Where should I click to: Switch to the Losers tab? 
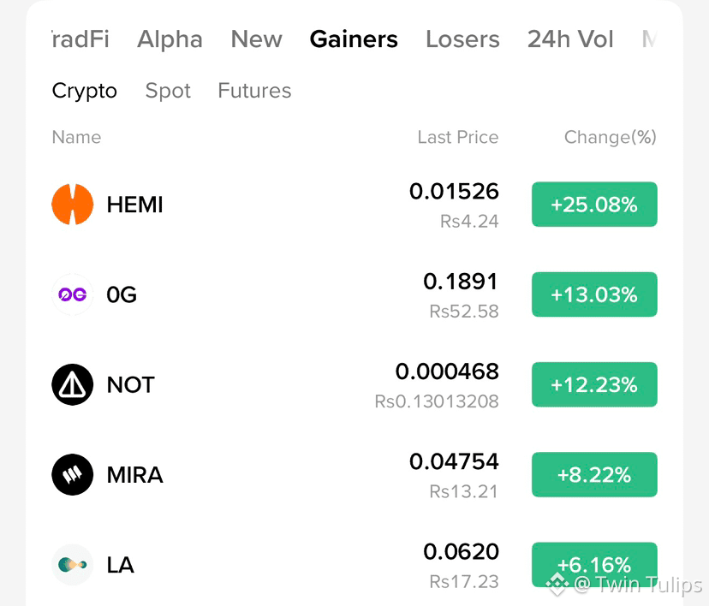462,39
